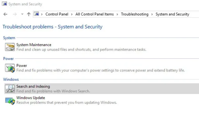This screenshot has width=199, height=129.
Task: Open the recent locations dropdown arrow
Action: click(22, 14)
